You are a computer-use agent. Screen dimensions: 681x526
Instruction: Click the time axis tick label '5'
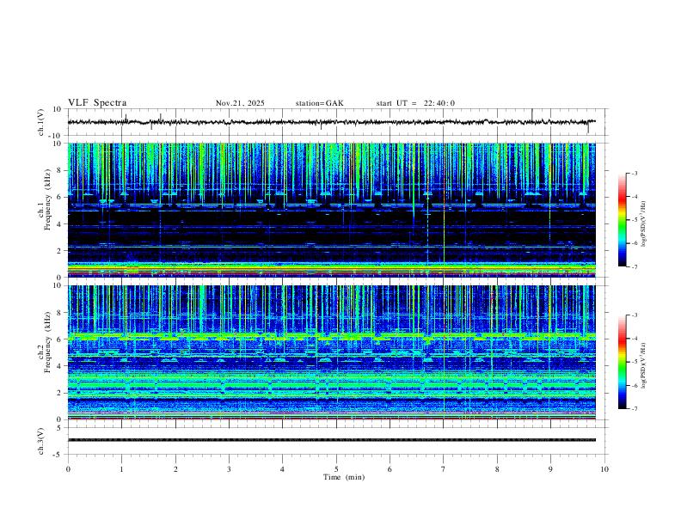click(x=336, y=469)
